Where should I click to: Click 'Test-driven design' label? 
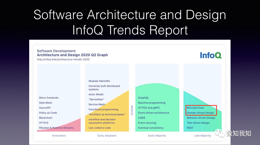(198, 123)
